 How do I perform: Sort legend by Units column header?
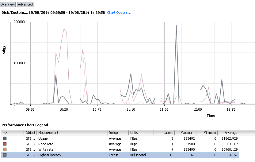pos(141,133)
